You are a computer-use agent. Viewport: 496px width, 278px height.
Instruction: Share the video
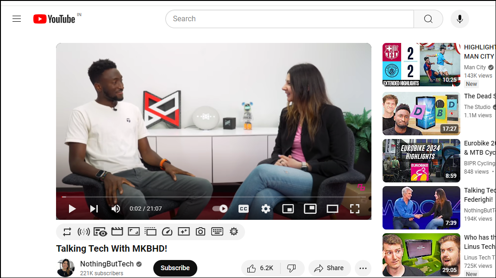point(329,268)
